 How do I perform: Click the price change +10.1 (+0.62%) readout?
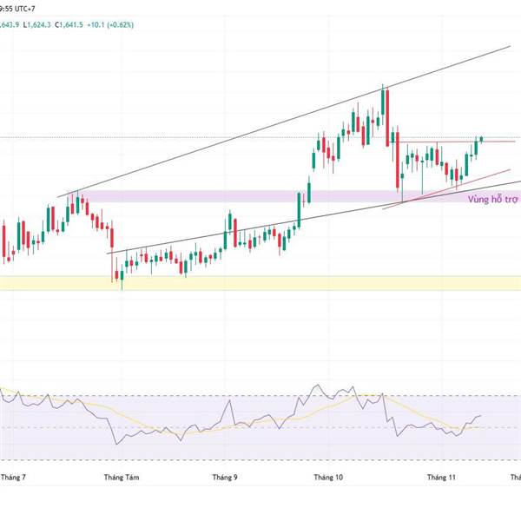pos(110,25)
